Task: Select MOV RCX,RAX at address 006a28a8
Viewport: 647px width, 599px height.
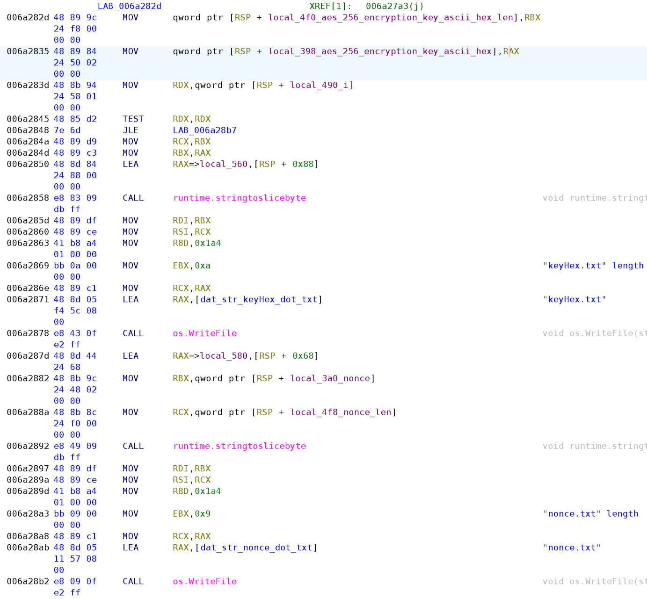Action: click(x=167, y=536)
